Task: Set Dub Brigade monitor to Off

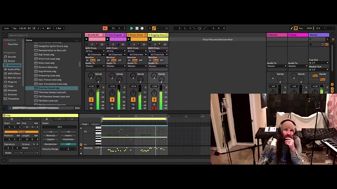Action: tap(120, 60)
